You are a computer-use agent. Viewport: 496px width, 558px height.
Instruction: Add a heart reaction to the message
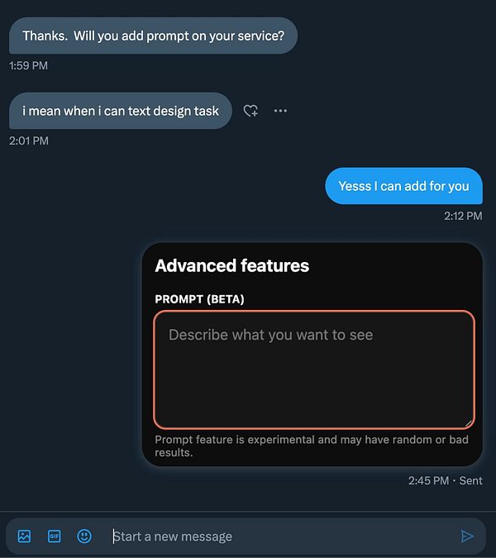250,111
